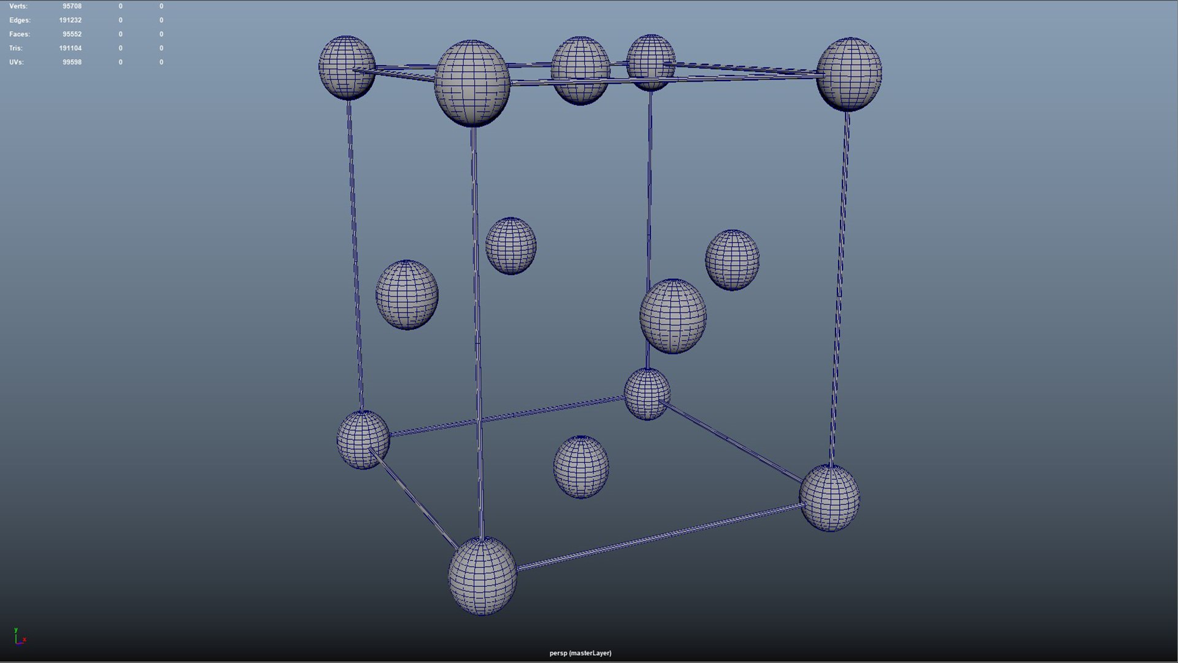Select the vertical rod below top-right sphere
This screenshot has width=1178, height=663.
coord(839,289)
